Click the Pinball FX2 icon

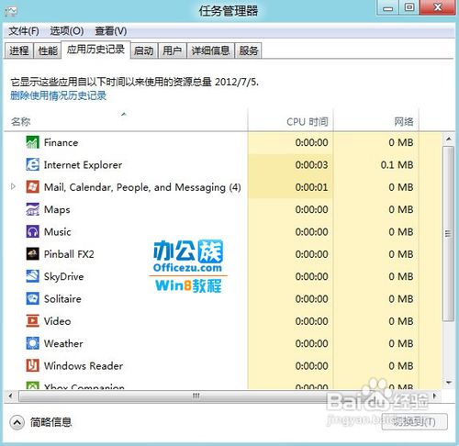pos(32,254)
